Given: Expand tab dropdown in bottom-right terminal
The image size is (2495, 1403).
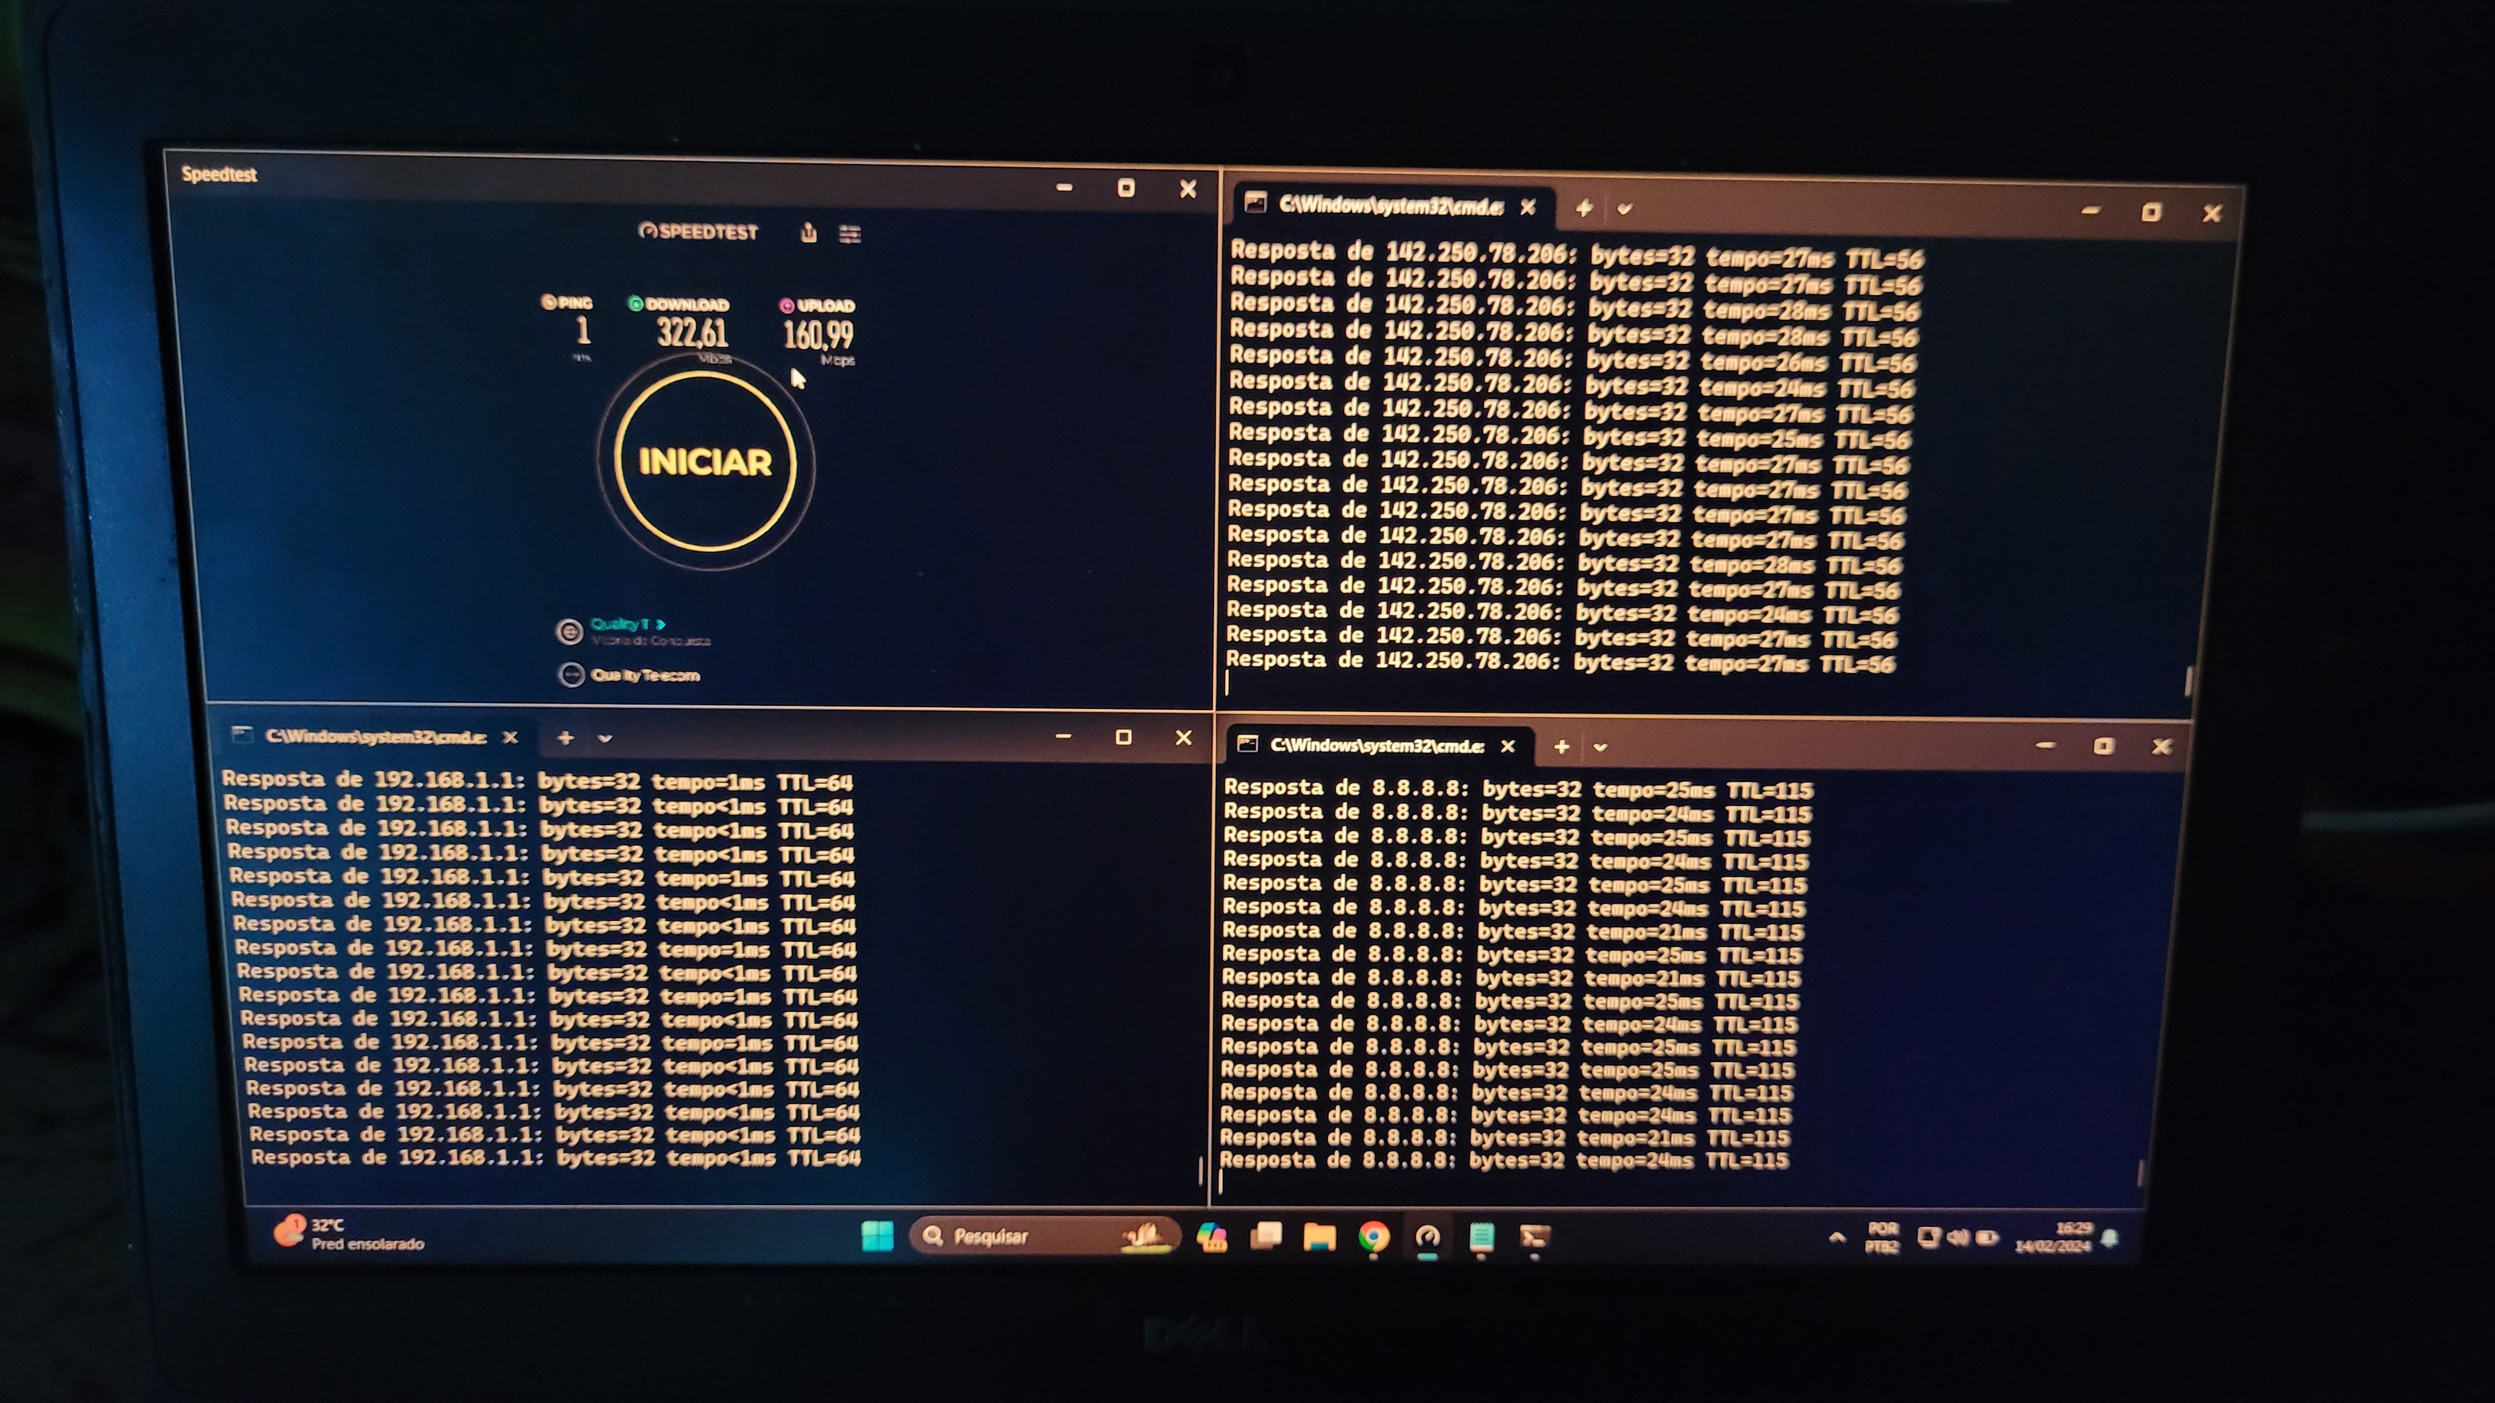Looking at the screenshot, I should (x=1600, y=747).
